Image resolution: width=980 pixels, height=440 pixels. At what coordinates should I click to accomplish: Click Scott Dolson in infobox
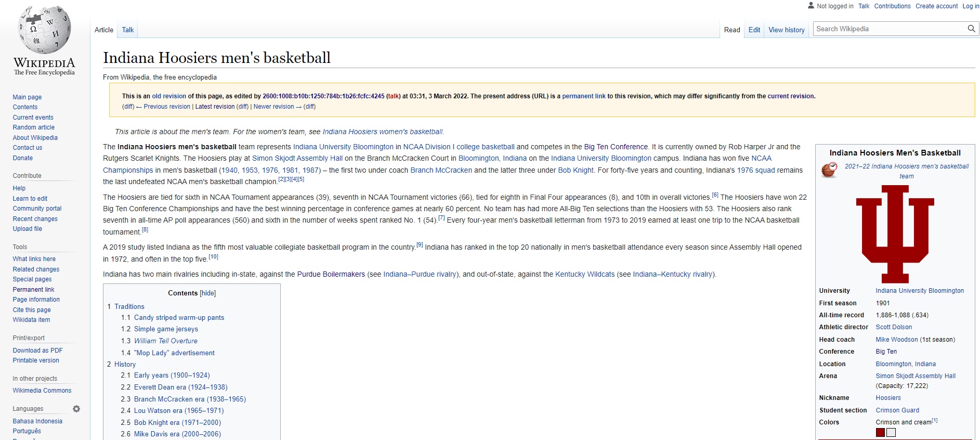pyautogui.click(x=894, y=327)
